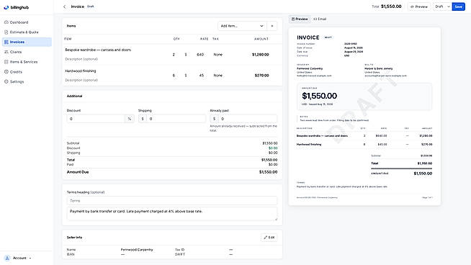The height and width of the screenshot is (265, 471).
Task: Open the Draft status dropdown
Action: click(442, 6)
